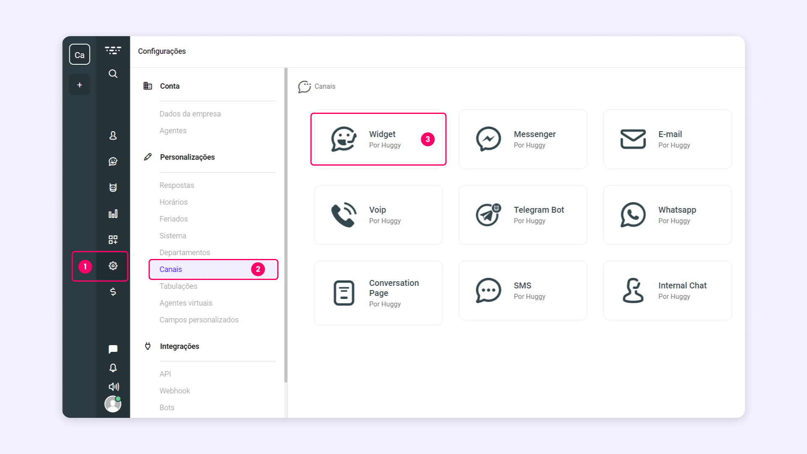Open the Widget channel card
Image resolution: width=807 pixels, height=454 pixels.
click(378, 139)
